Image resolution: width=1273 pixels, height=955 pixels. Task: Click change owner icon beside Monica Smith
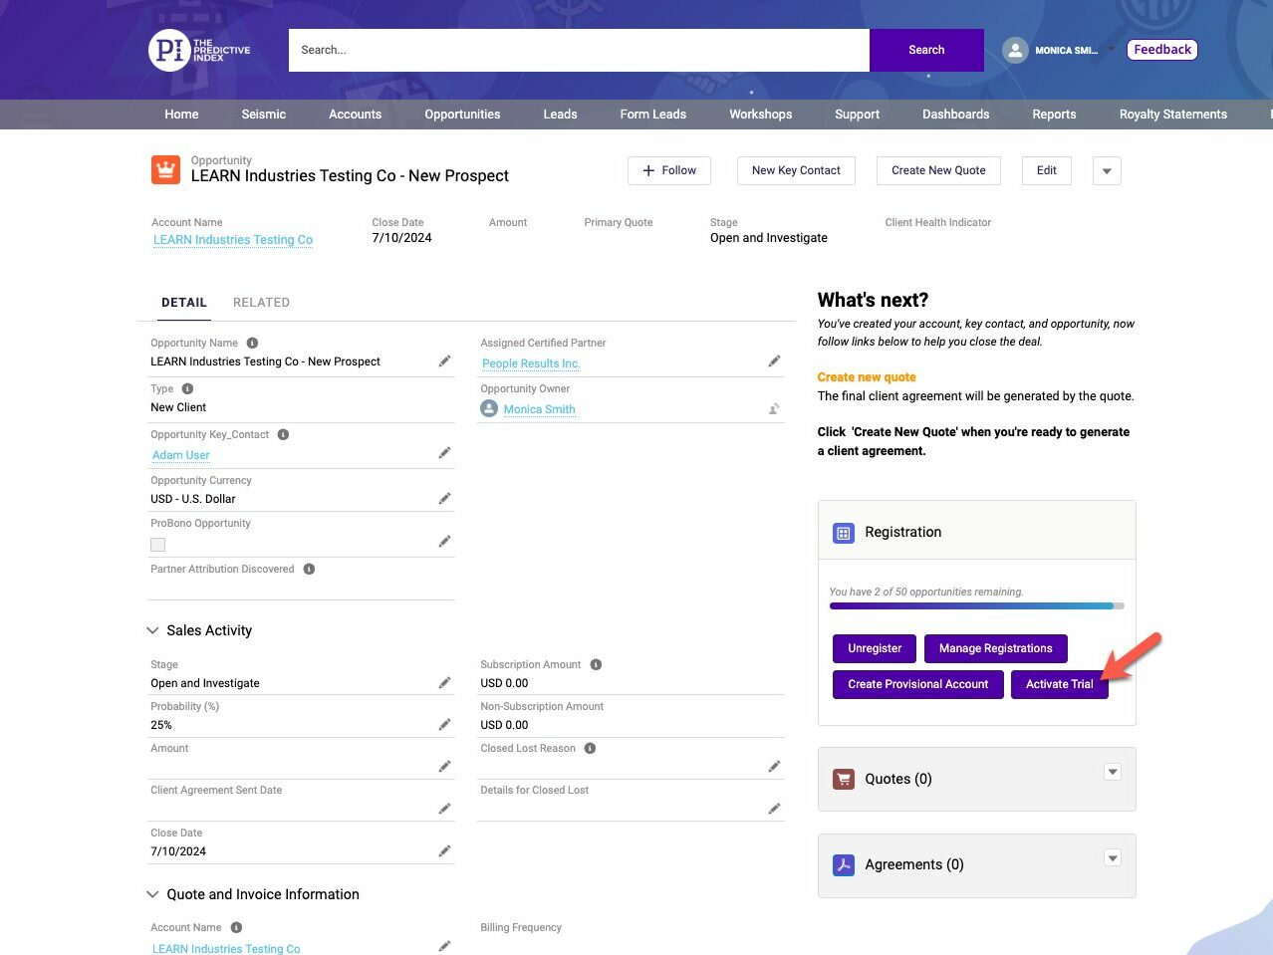[773, 408]
